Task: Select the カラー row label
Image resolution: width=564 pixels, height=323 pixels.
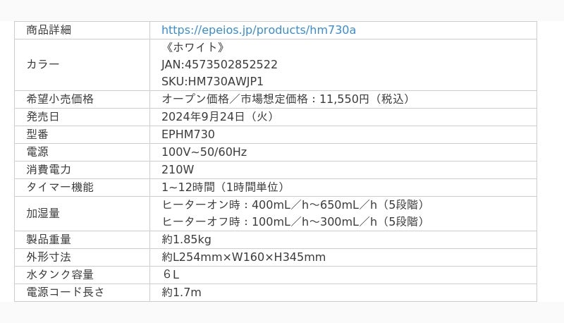Action: [43, 64]
